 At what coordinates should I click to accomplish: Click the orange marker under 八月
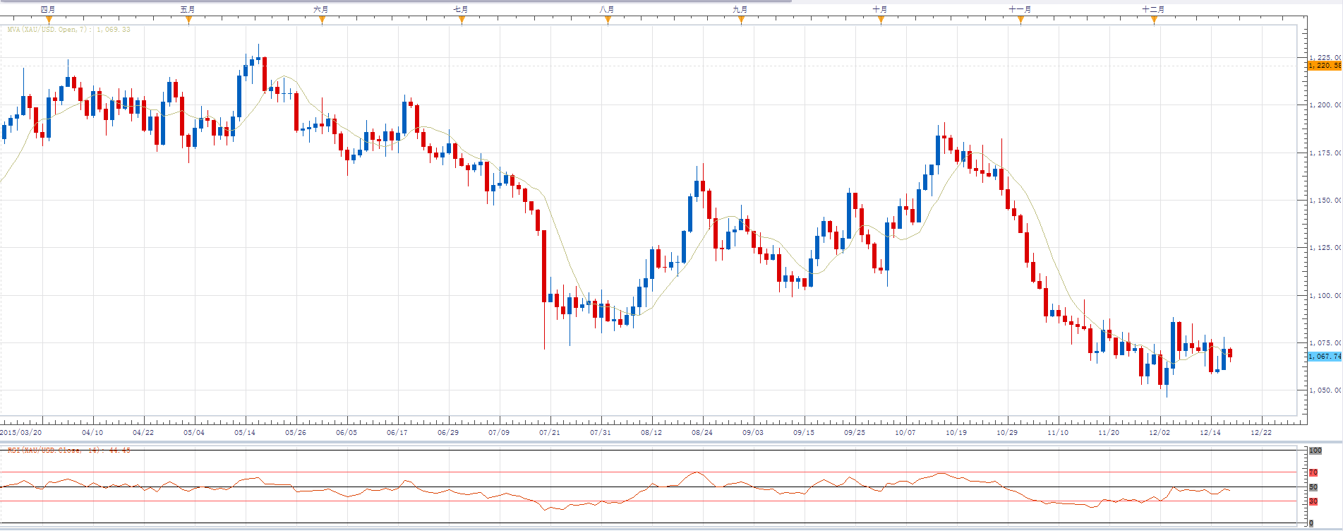608,20
